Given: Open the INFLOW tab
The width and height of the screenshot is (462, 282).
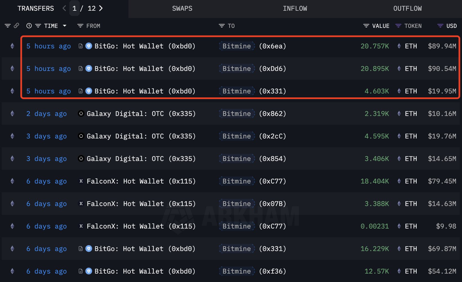Looking at the screenshot, I should tap(295, 8).
